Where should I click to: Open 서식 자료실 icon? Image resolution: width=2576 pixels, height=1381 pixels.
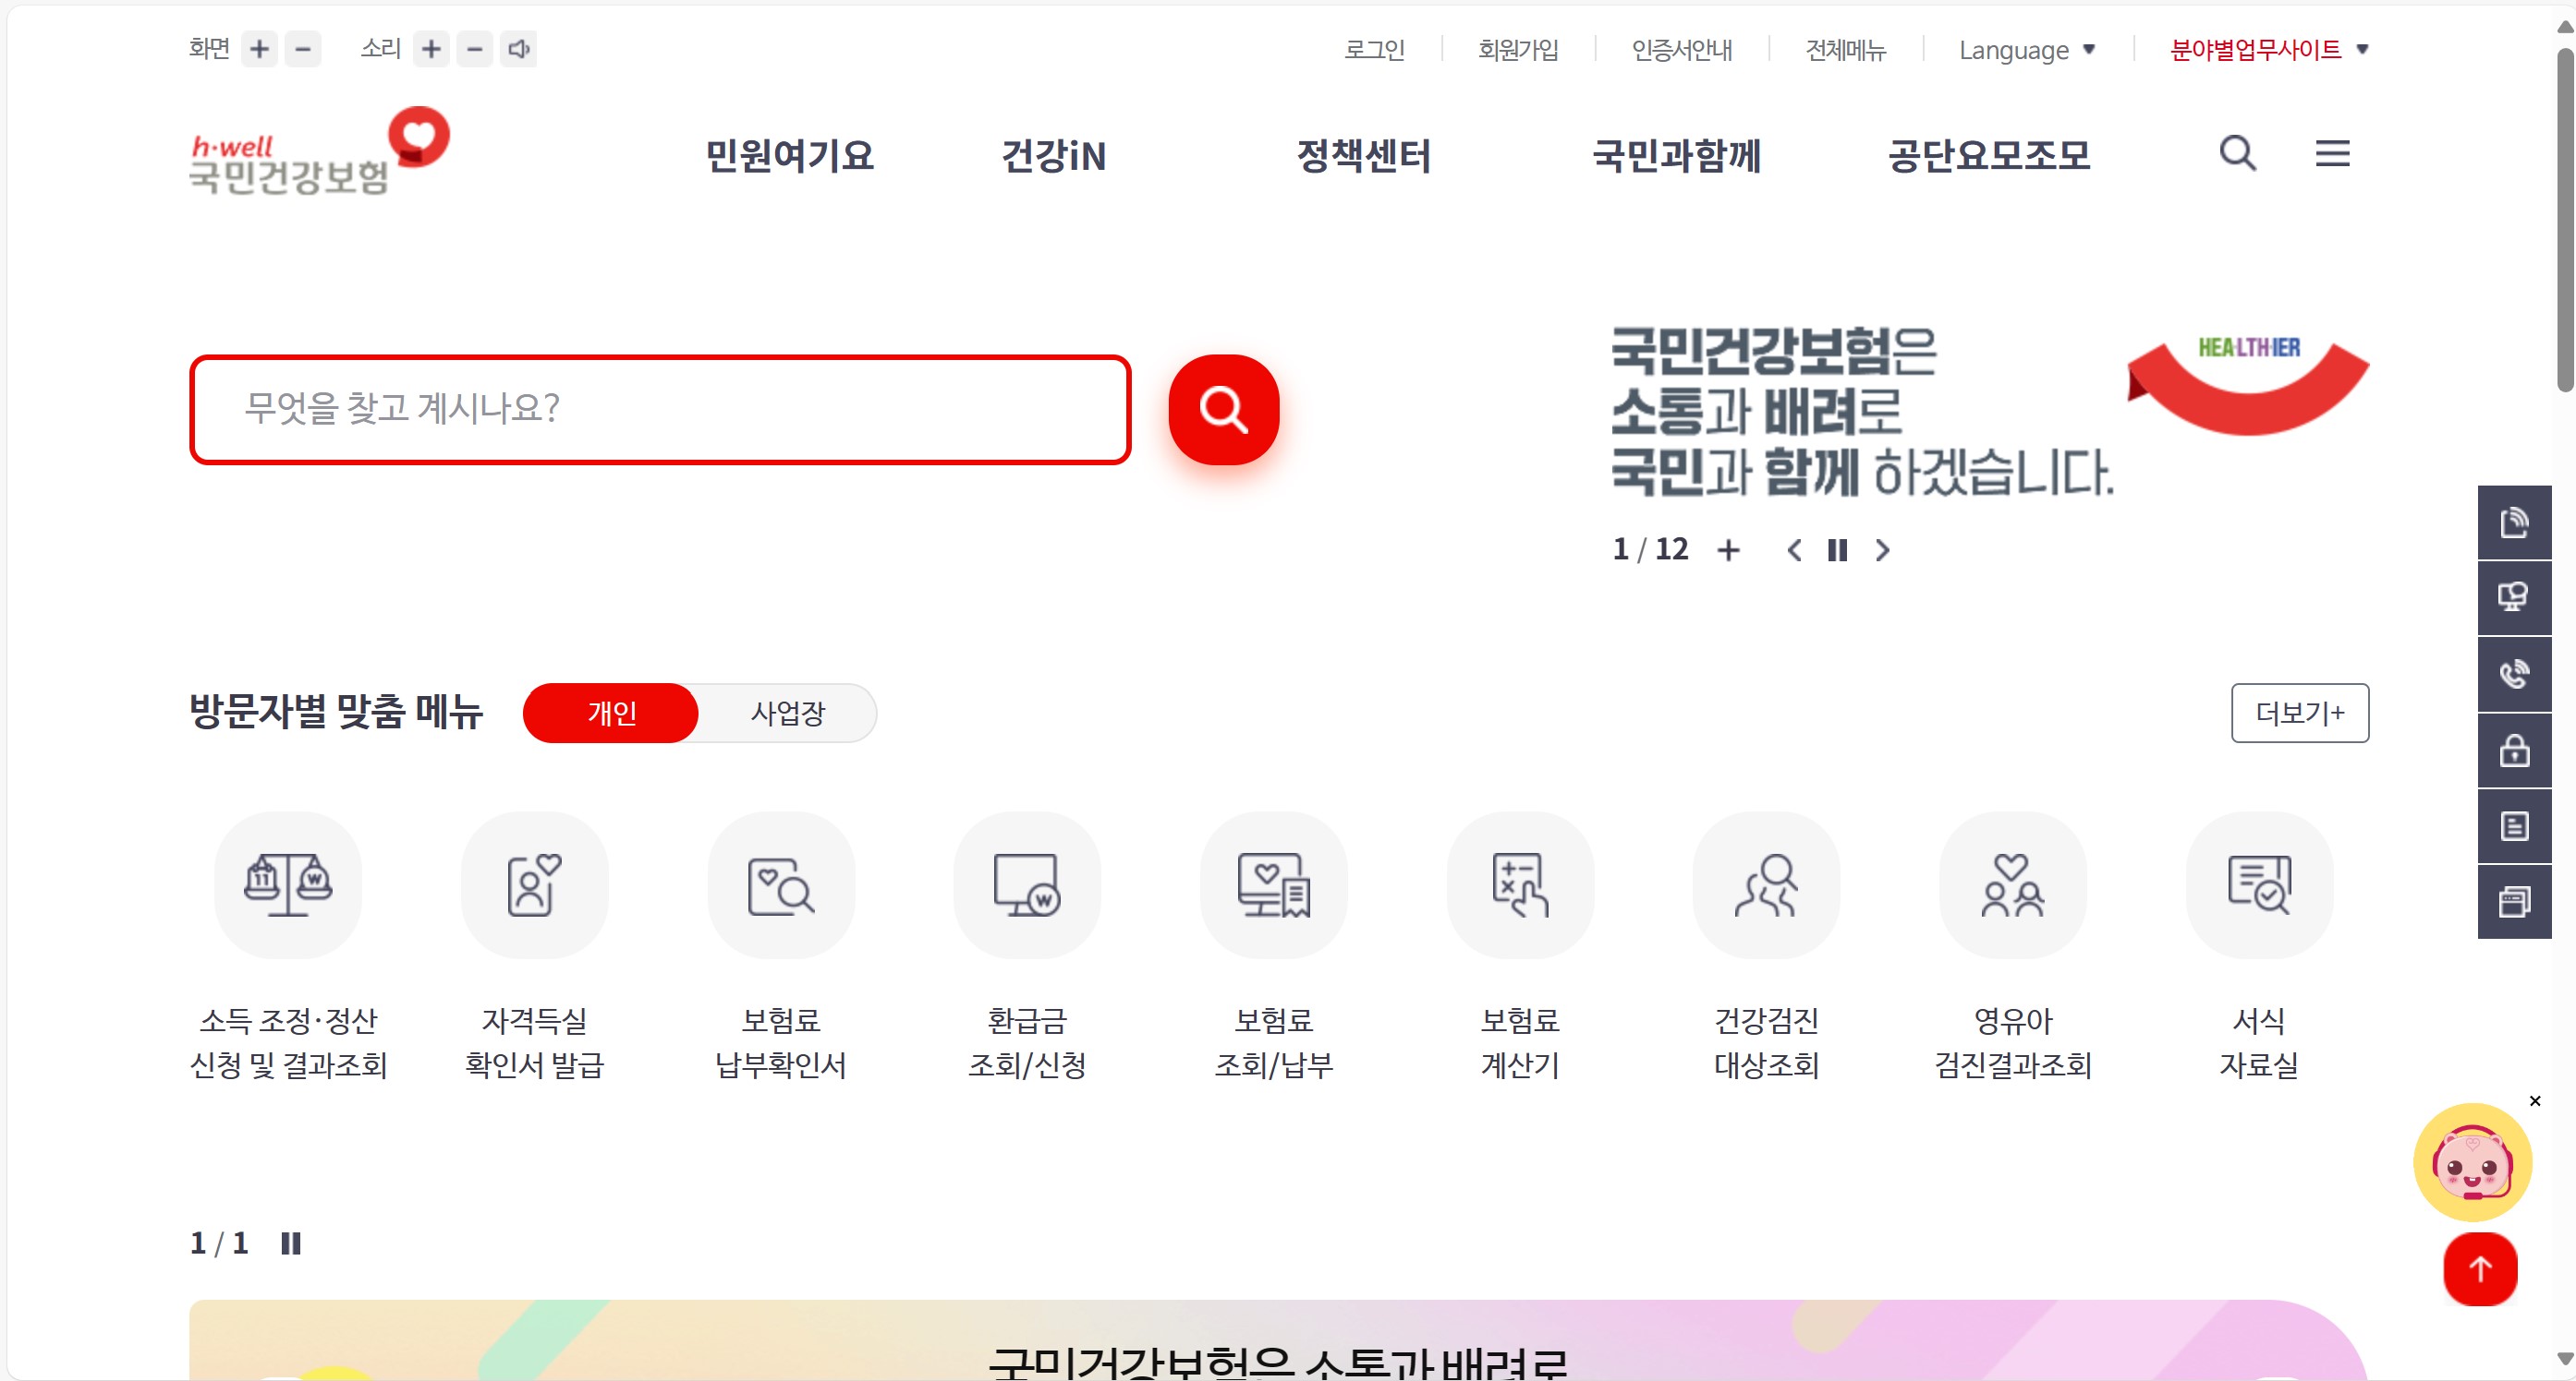pyautogui.click(x=2259, y=884)
